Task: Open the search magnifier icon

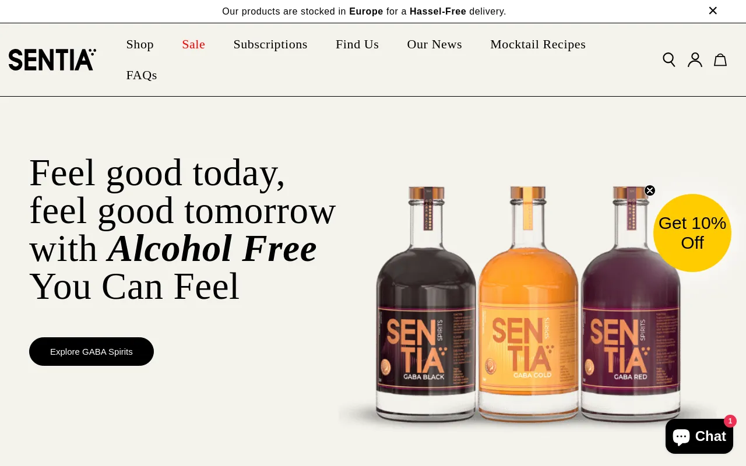Action: pyautogui.click(x=669, y=59)
